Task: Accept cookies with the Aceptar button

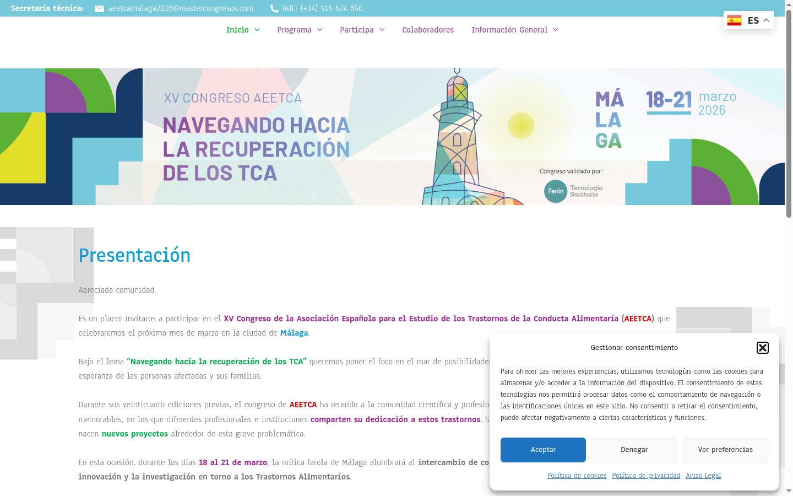Action: (x=543, y=450)
